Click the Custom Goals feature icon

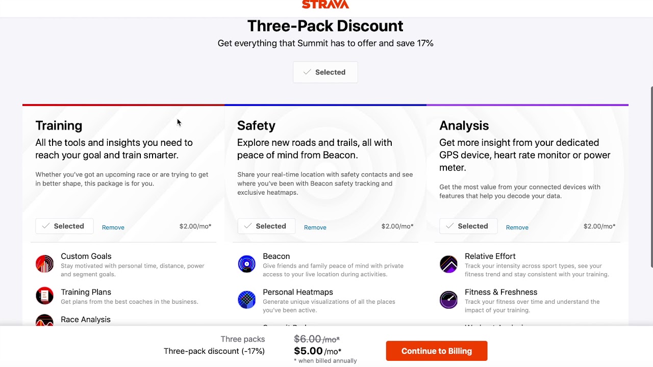(45, 264)
